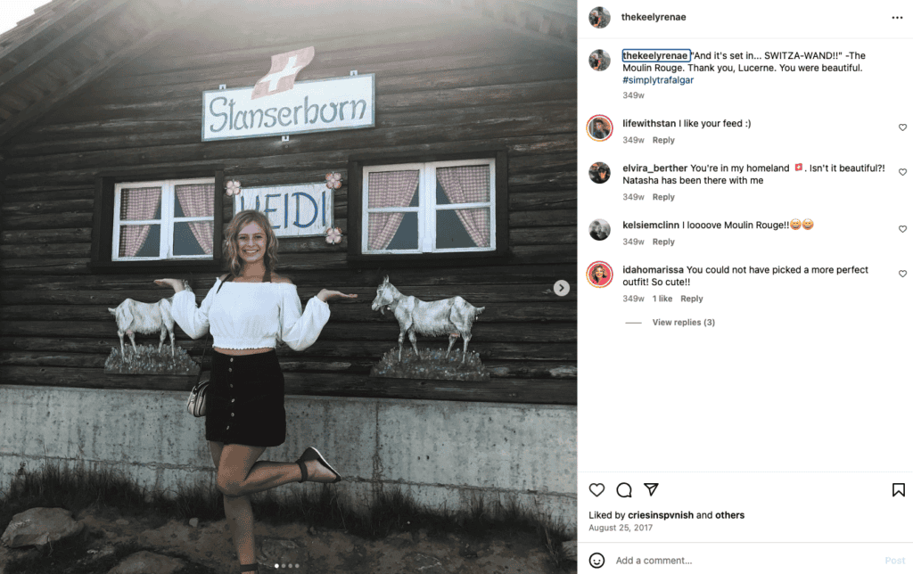This screenshot has width=913, height=574.
Task: Open thekeelyrenae profile from header
Action: (654, 17)
